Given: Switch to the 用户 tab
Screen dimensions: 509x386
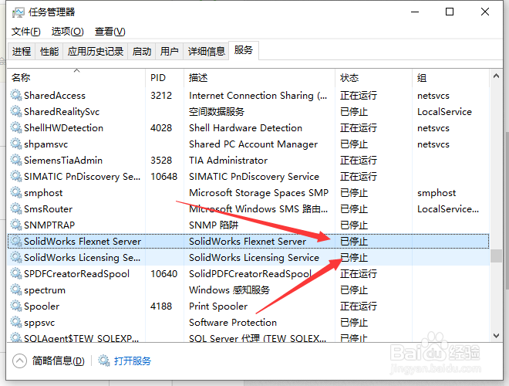Looking at the screenshot, I should click(x=170, y=51).
